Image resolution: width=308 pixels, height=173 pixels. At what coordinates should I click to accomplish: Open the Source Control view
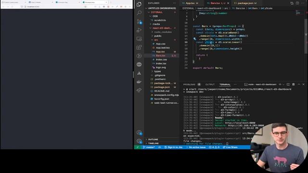[139, 22]
